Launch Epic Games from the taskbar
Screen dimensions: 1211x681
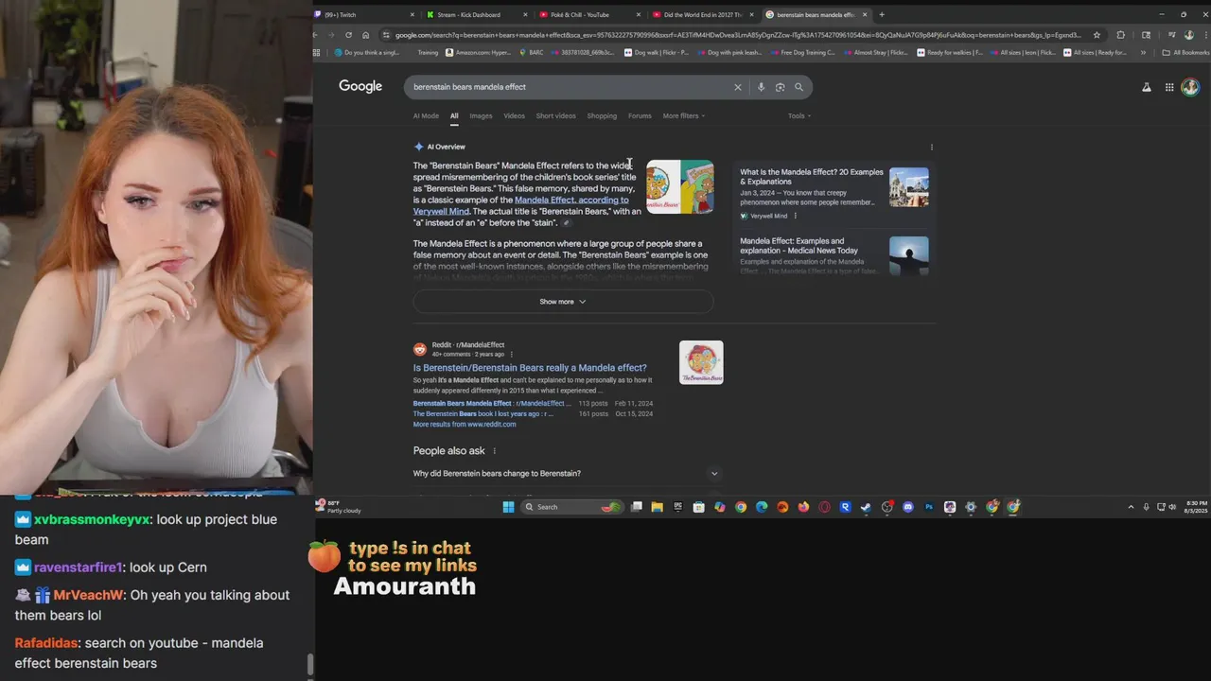click(x=677, y=507)
